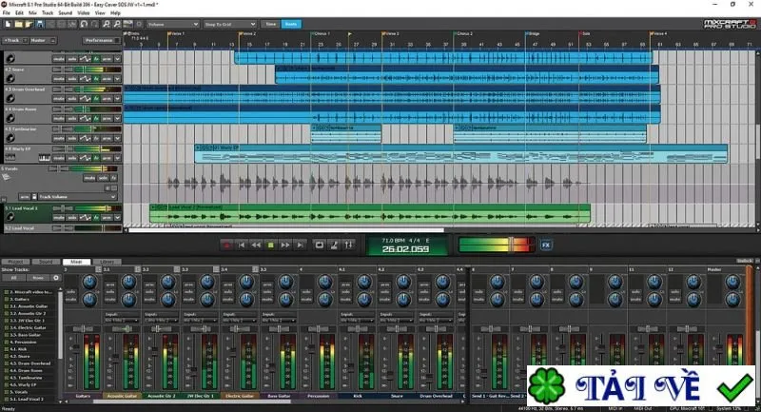Screen dimensions: 761x412
Task: Click the Performance button
Action: tap(101, 40)
